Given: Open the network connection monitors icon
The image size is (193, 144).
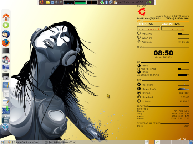Looking at the screenshot, I should 111,2.
